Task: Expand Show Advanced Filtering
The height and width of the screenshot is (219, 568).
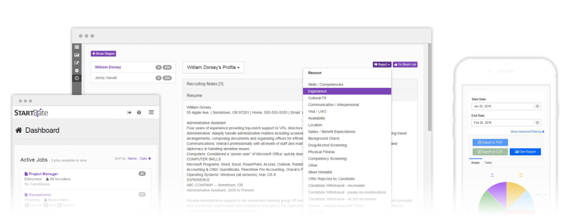Action: 528,132
